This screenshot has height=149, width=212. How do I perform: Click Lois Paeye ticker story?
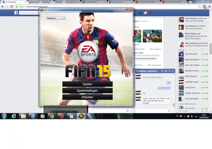point(193,27)
